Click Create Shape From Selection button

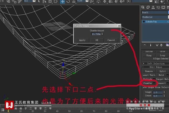pos(156,87)
